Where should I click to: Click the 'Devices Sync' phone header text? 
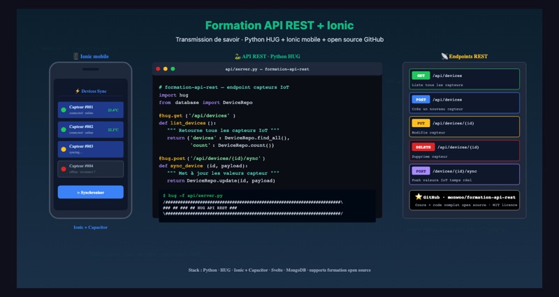94,92
